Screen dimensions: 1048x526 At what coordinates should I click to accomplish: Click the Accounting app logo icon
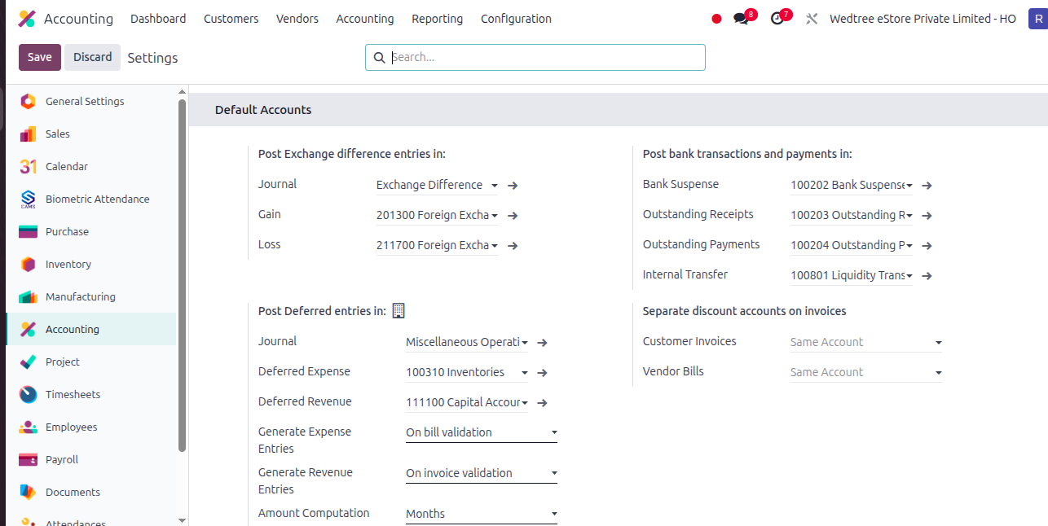click(x=27, y=19)
